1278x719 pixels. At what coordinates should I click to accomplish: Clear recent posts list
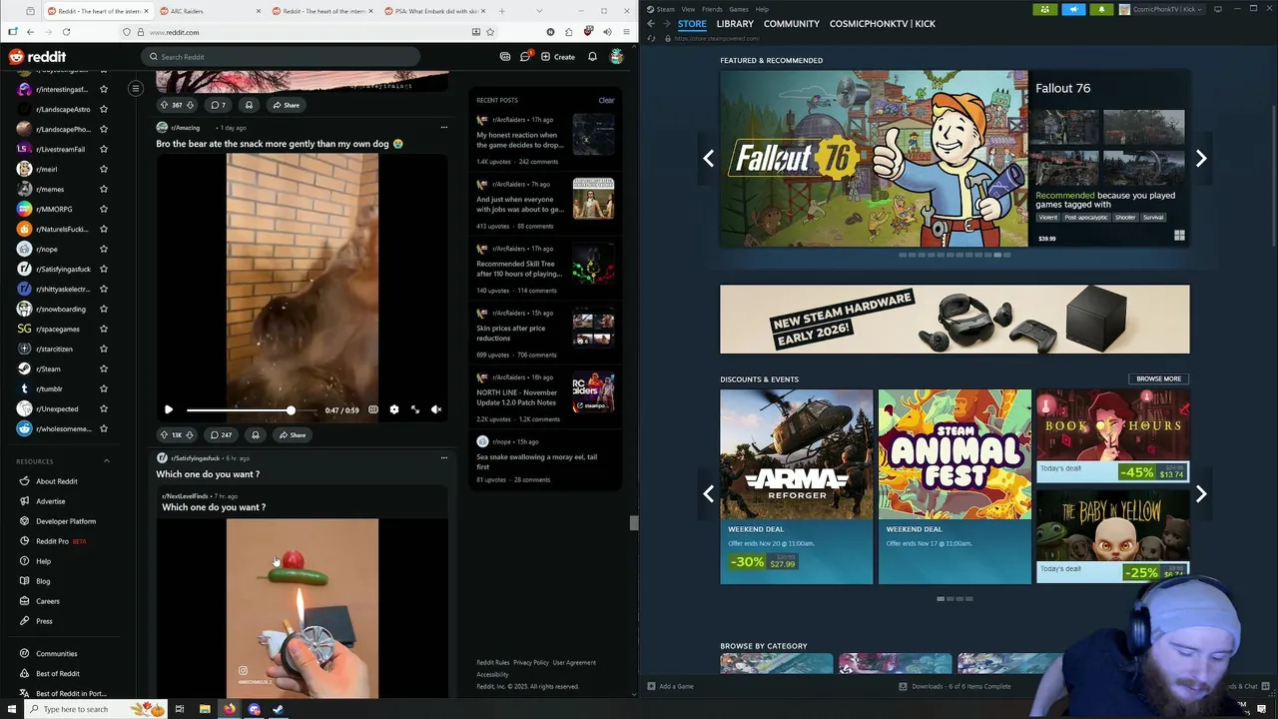(x=606, y=100)
